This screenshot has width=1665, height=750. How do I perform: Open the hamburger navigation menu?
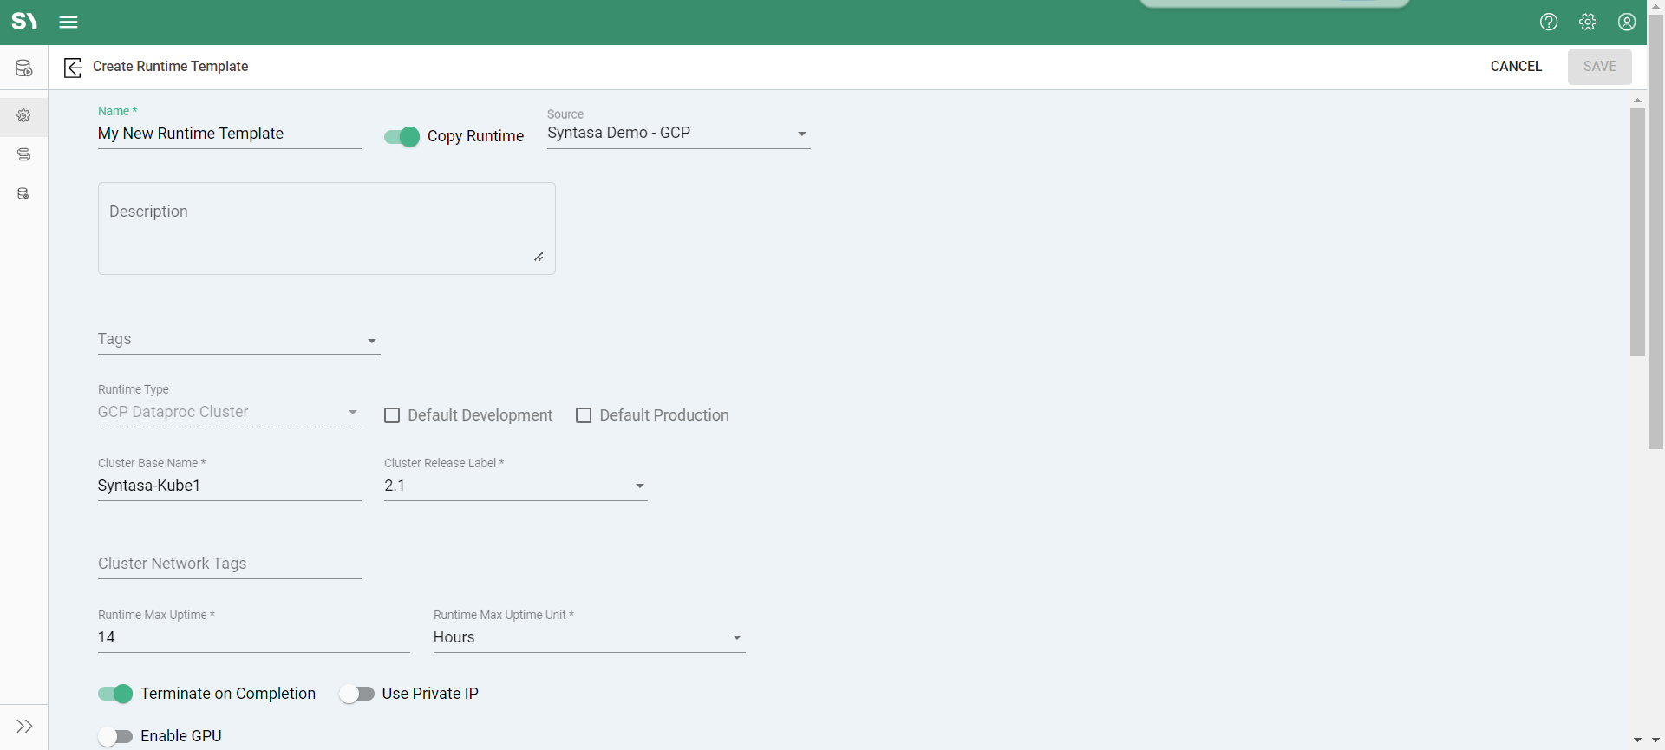[69, 23]
